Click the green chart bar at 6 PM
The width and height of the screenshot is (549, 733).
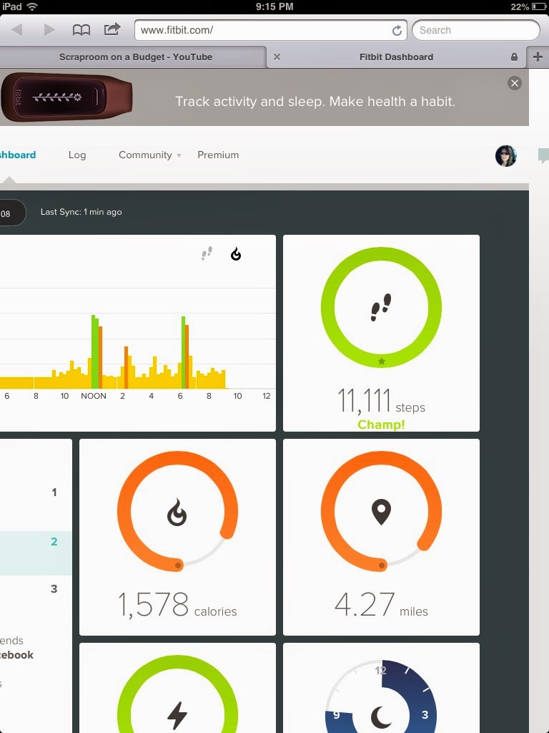tap(184, 352)
